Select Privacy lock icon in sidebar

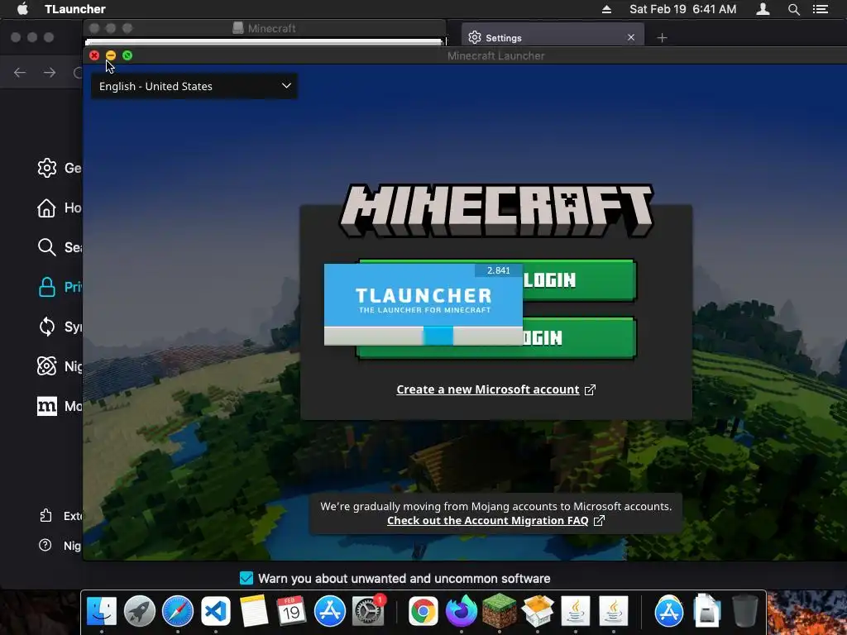(47, 287)
